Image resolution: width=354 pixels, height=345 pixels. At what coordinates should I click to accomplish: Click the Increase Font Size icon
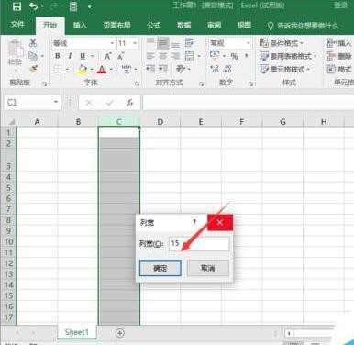tap(107, 56)
